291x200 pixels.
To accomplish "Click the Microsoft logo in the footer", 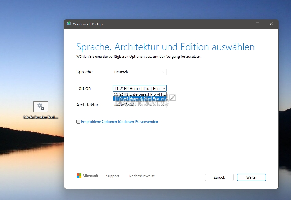I will [88, 176].
